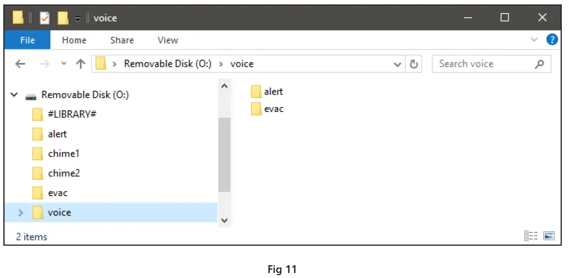This screenshot has width=569, height=278.
Task: Click the Properties icon in title bar
Action: point(45,18)
